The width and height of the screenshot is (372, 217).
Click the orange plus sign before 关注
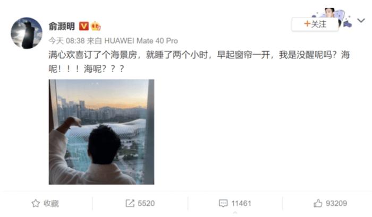pyautogui.click(x=307, y=24)
